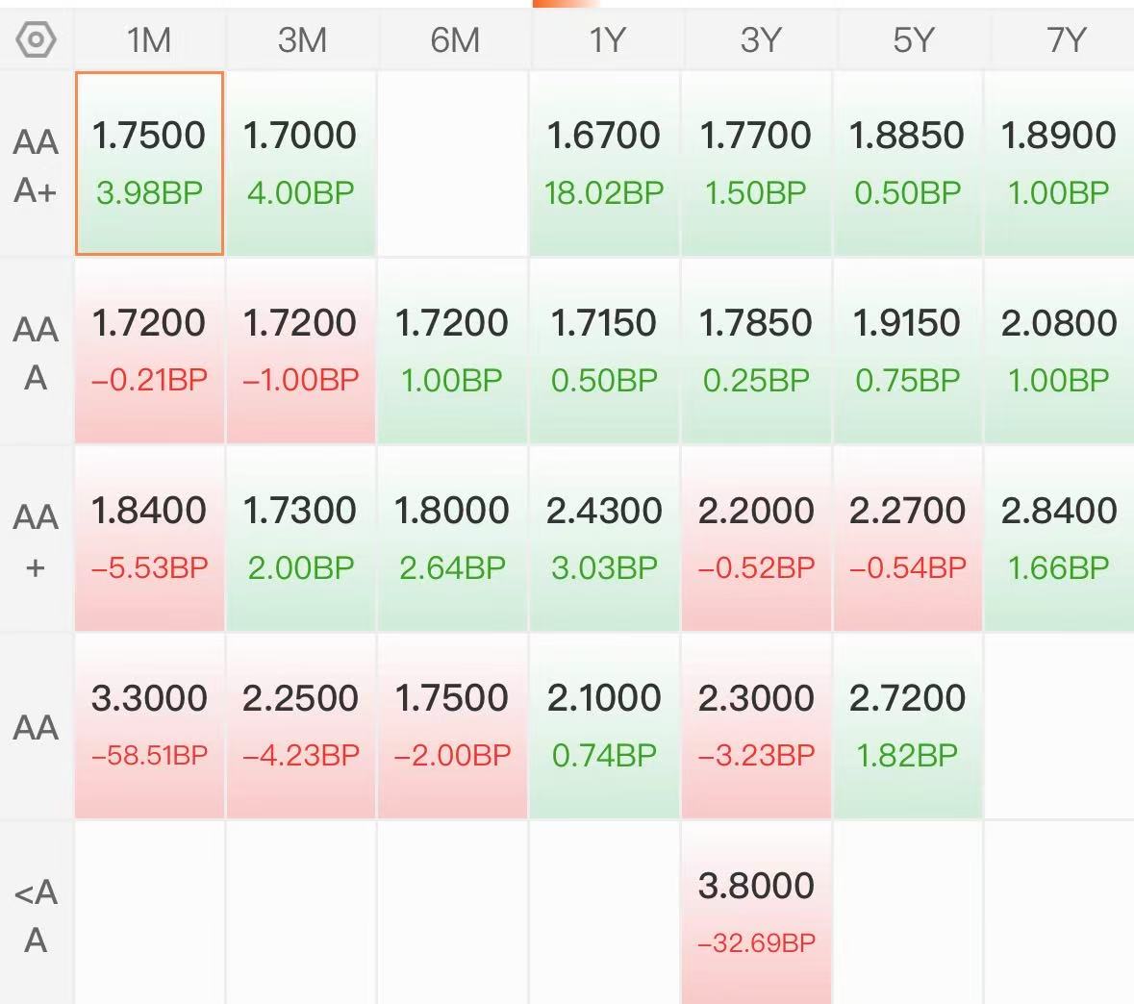Click the 6M tenor header

[454, 39]
